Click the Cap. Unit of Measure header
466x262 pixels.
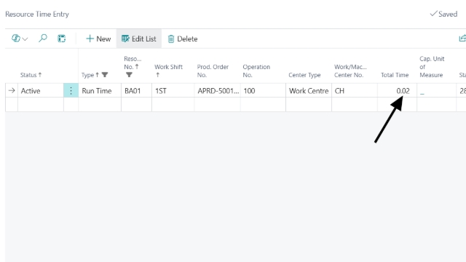coord(432,67)
